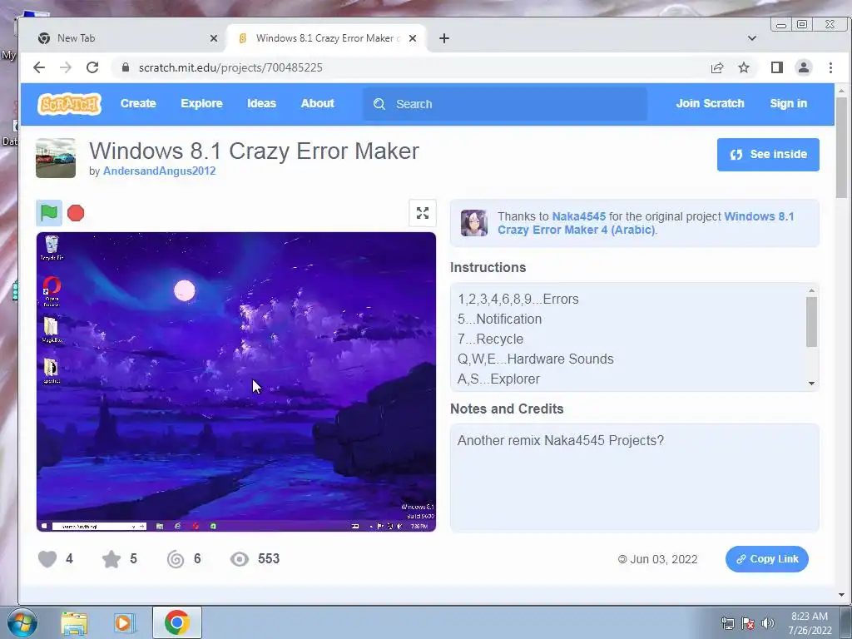Click the Scratch logo
852x639 pixels.
[x=69, y=104]
